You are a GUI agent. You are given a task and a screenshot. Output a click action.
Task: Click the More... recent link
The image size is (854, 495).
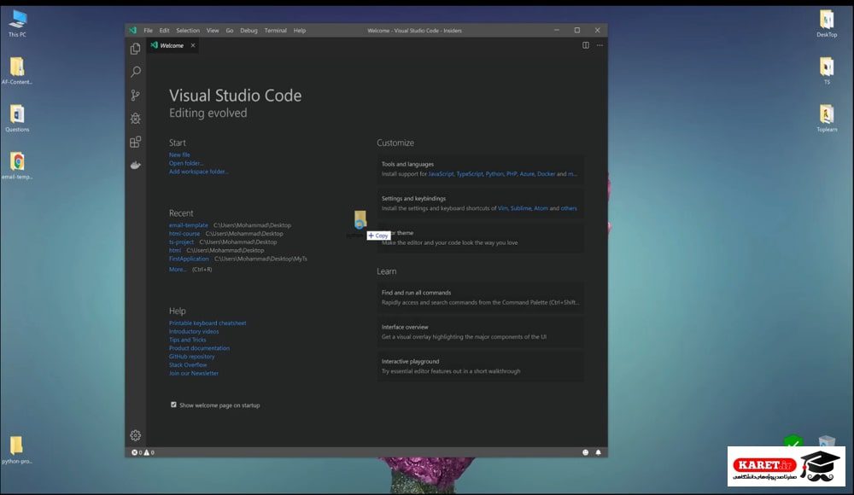pyautogui.click(x=178, y=269)
